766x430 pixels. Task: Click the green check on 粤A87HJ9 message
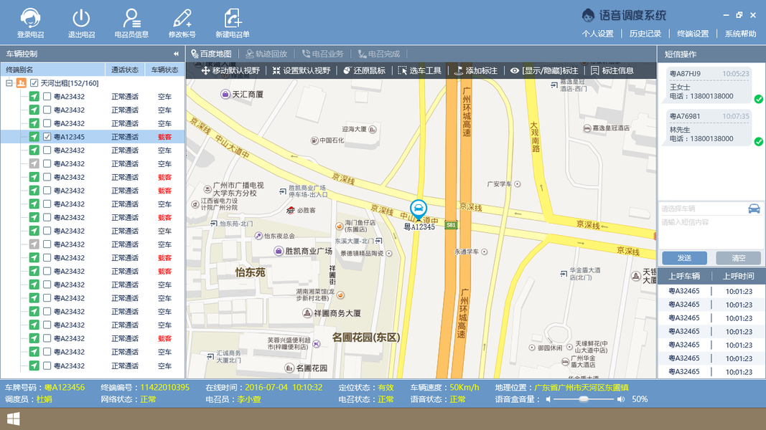click(758, 99)
